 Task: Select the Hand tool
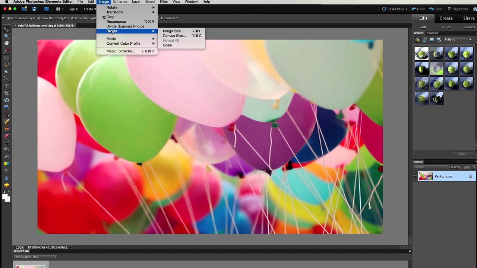point(7,44)
